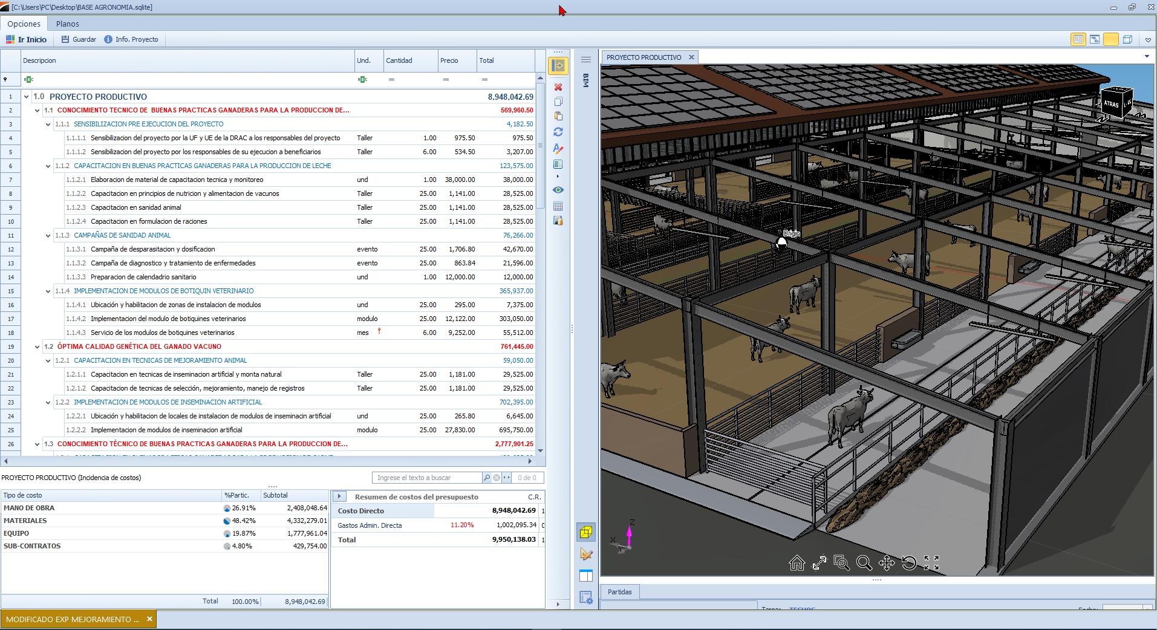The image size is (1157, 630).
Task: Collapse 1.1.2 CAPACITACION EN BUENAS PRACTICAS group
Action: point(48,166)
